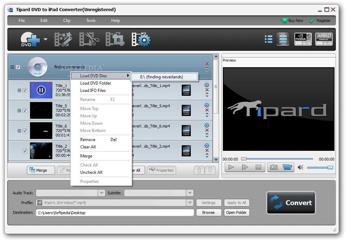Toggle AMD acceleration button
Viewport: 346px width, 241px height.
pos(324,39)
